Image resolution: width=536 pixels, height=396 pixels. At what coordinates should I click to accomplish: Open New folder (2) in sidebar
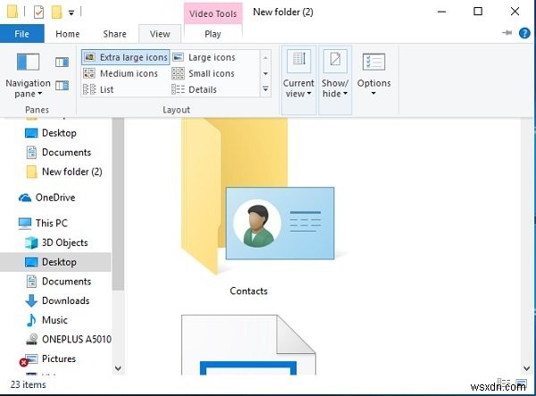coord(64,172)
